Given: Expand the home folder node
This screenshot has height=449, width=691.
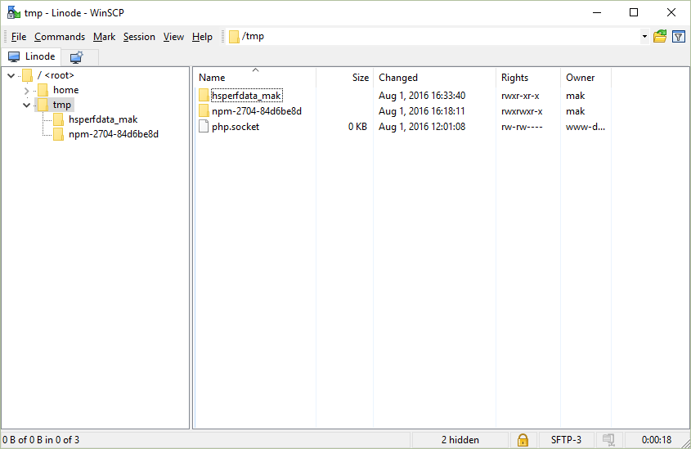Looking at the screenshot, I should (x=26, y=91).
